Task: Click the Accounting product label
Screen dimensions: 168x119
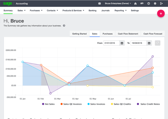Action: click(x=22, y=4)
